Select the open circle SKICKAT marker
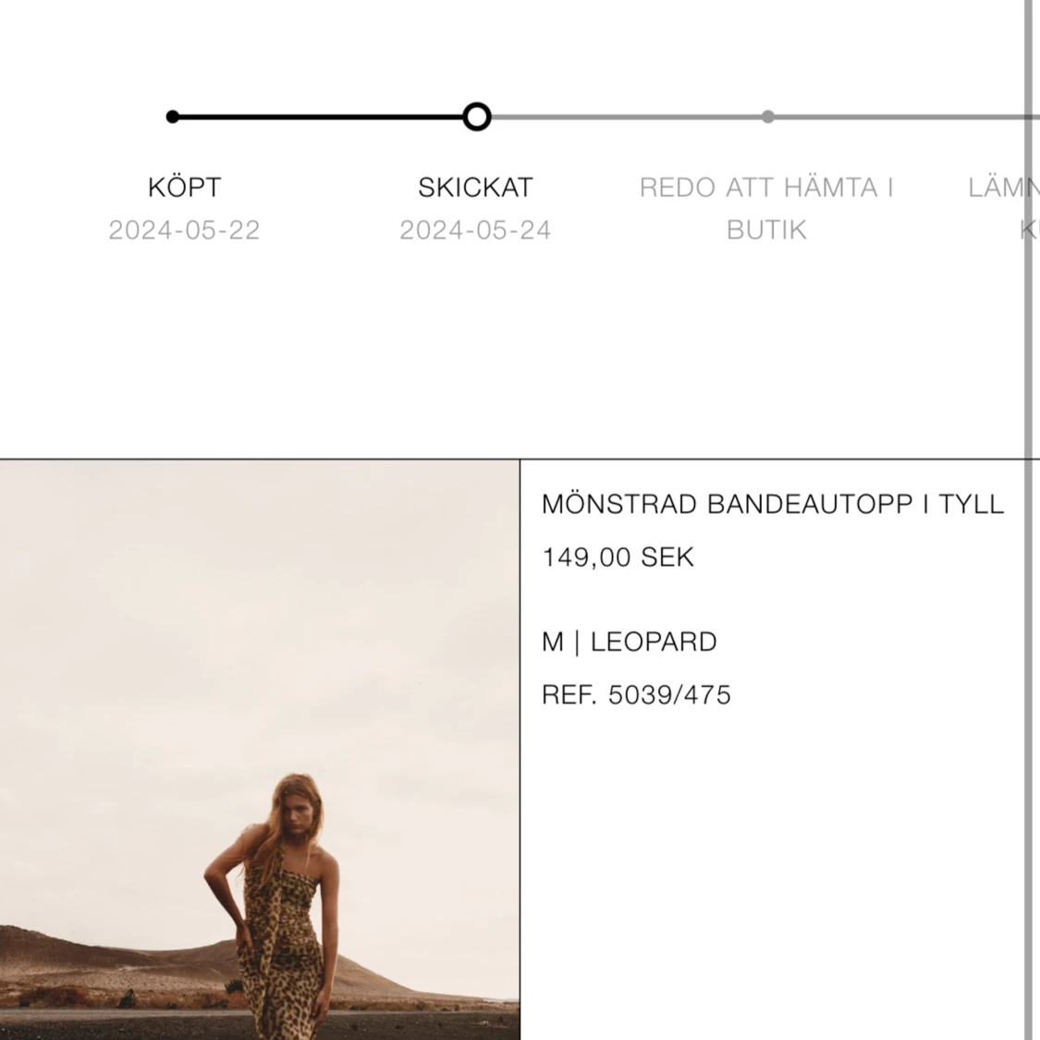 click(476, 116)
